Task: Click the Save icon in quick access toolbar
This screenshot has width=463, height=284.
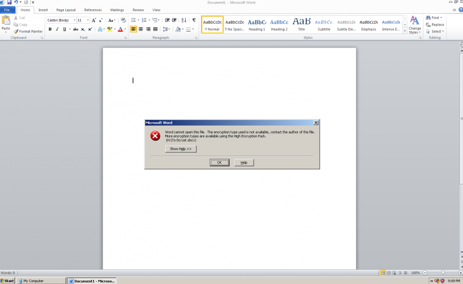Action: click(9, 2)
